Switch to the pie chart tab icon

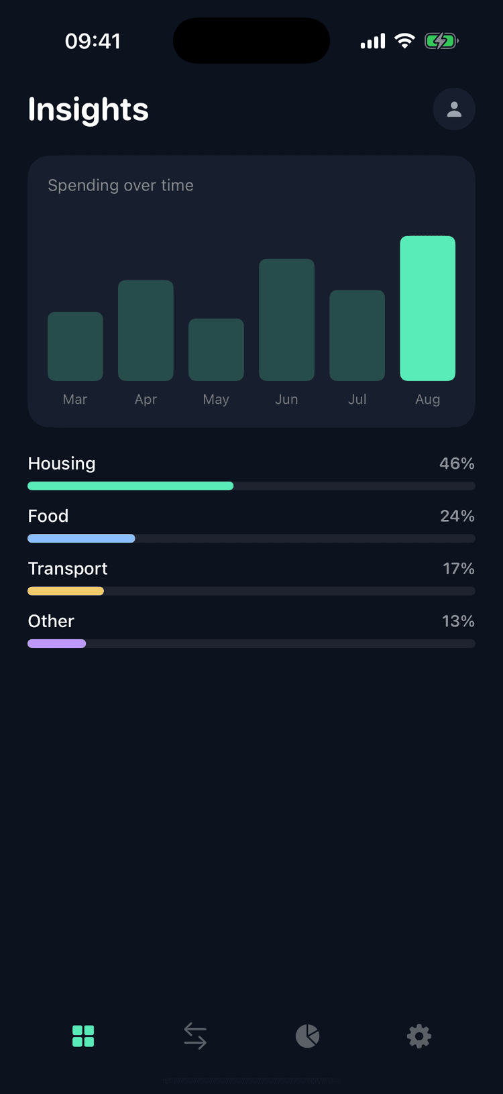(x=307, y=1036)
